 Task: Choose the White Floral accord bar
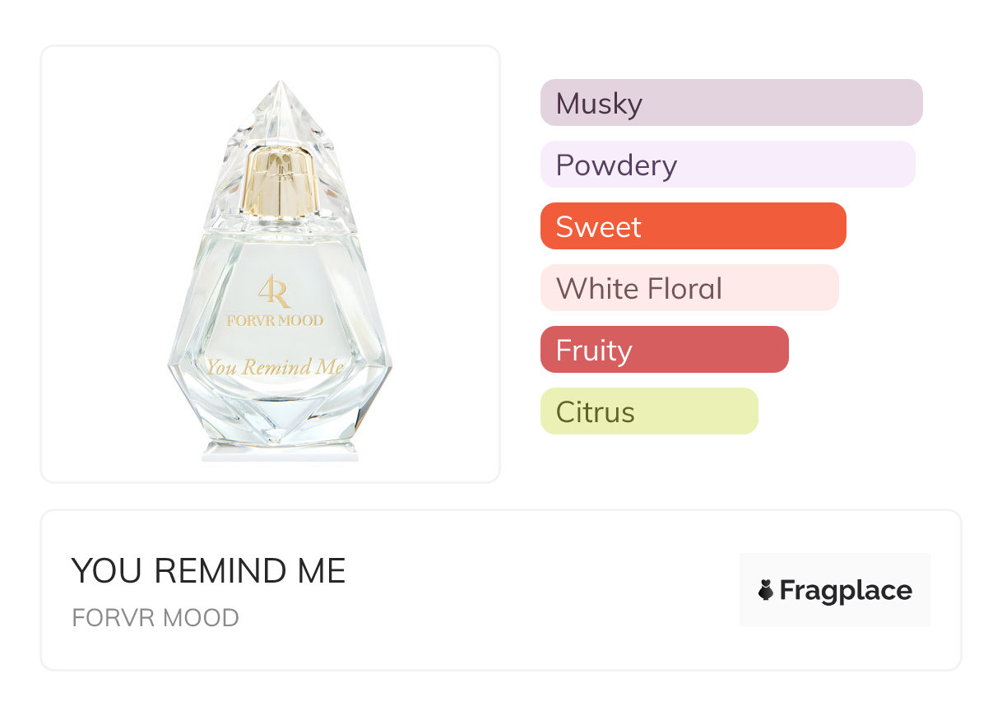(689, 288)
